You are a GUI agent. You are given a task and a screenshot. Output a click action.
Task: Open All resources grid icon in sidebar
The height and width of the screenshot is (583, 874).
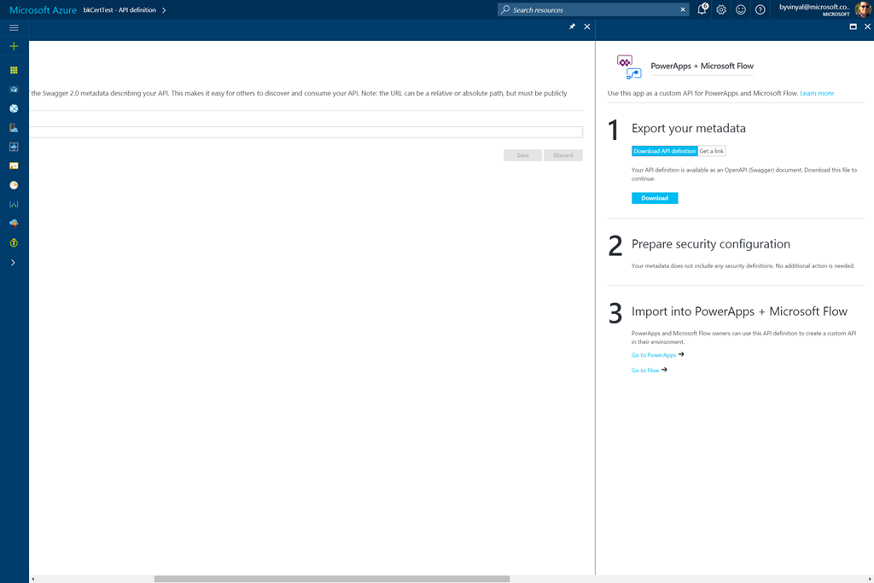[14, 70]
